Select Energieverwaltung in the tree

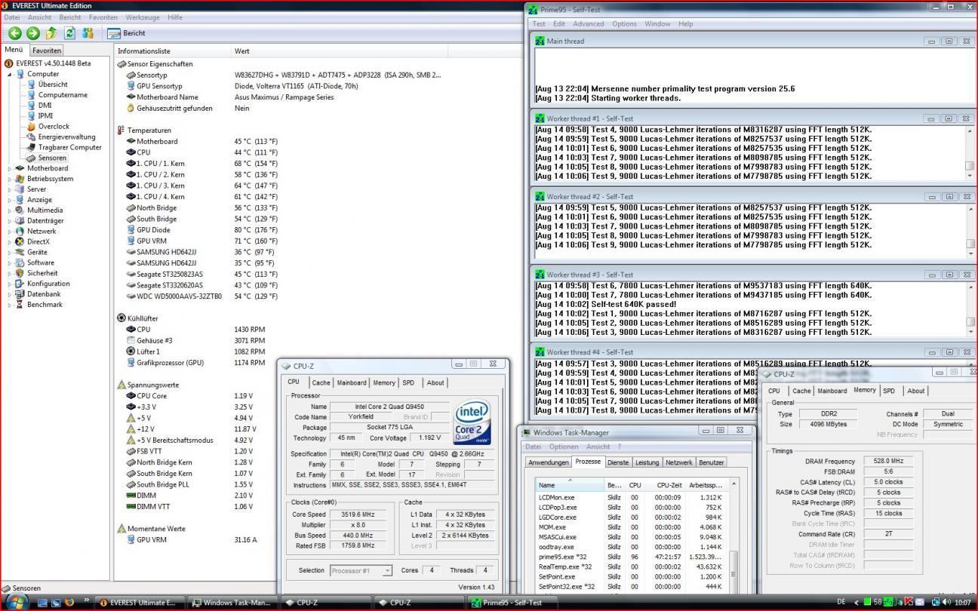66,137
